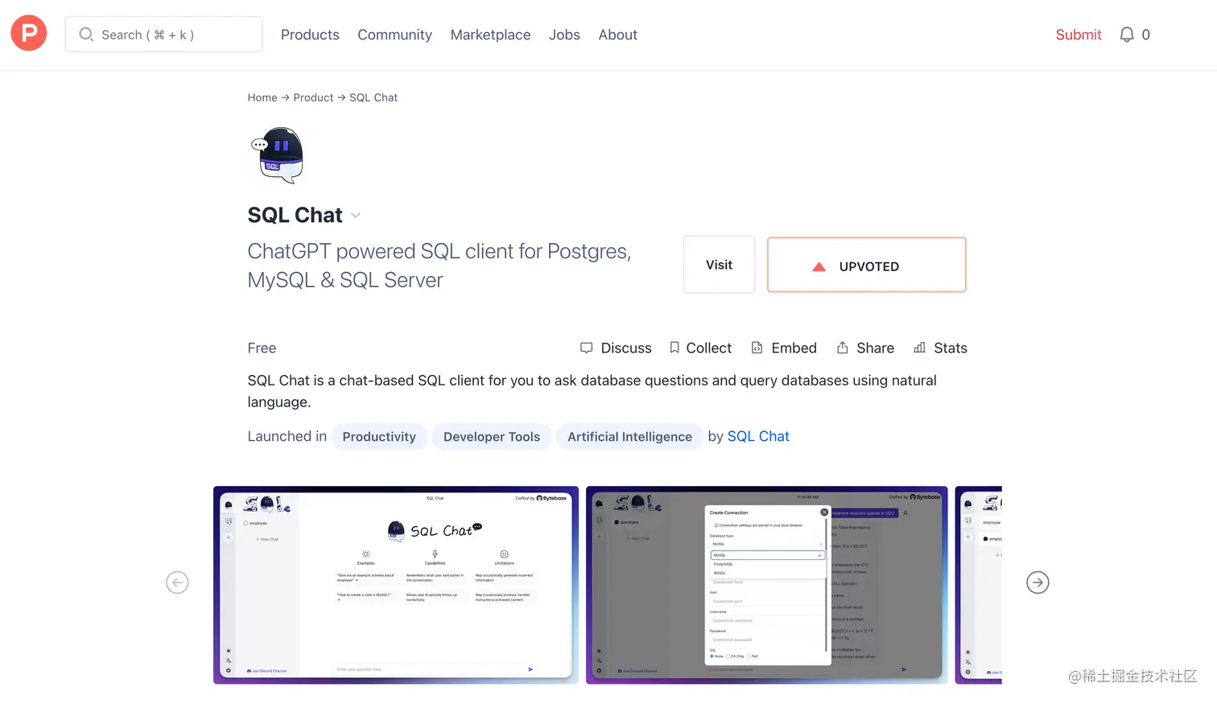Click the Collect label
The height and width of the screenshot is (704, 1217).
tap(709, 348)
